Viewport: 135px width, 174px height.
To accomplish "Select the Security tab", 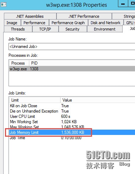I will 72,29.
